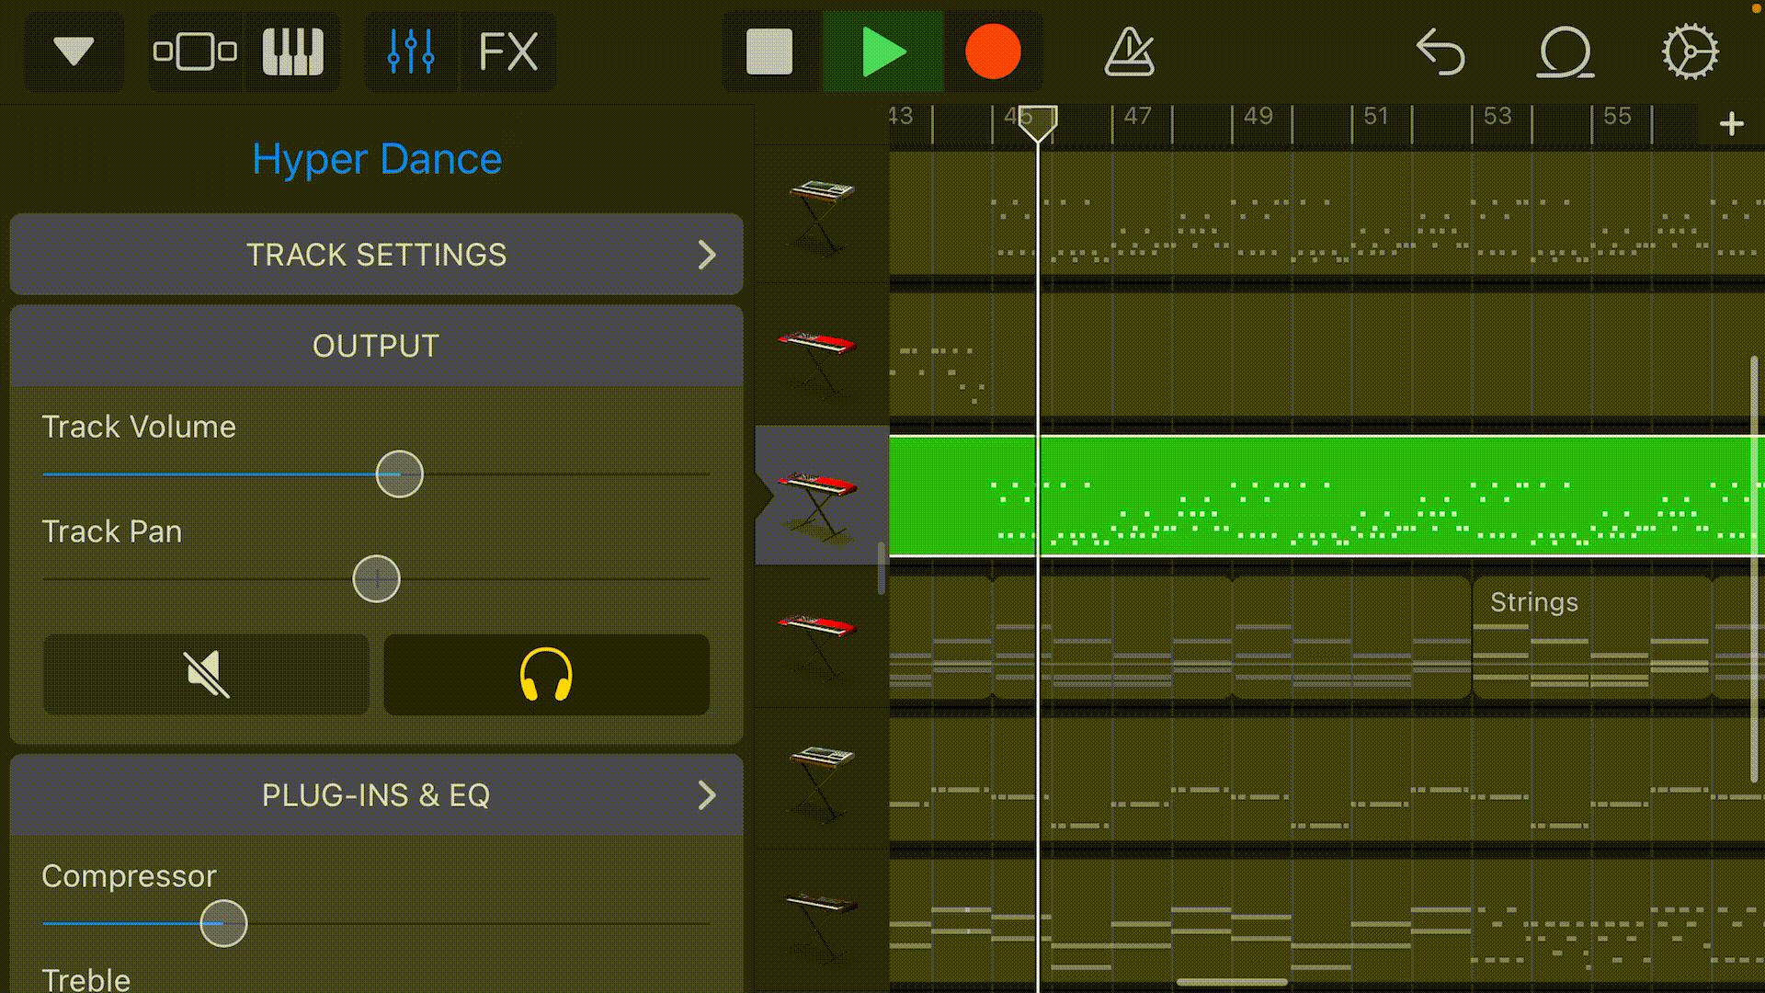The height and width of the screenshot is (993, 1765).
Task: Switch to keyboard instrument view
Action: [292, 51]
